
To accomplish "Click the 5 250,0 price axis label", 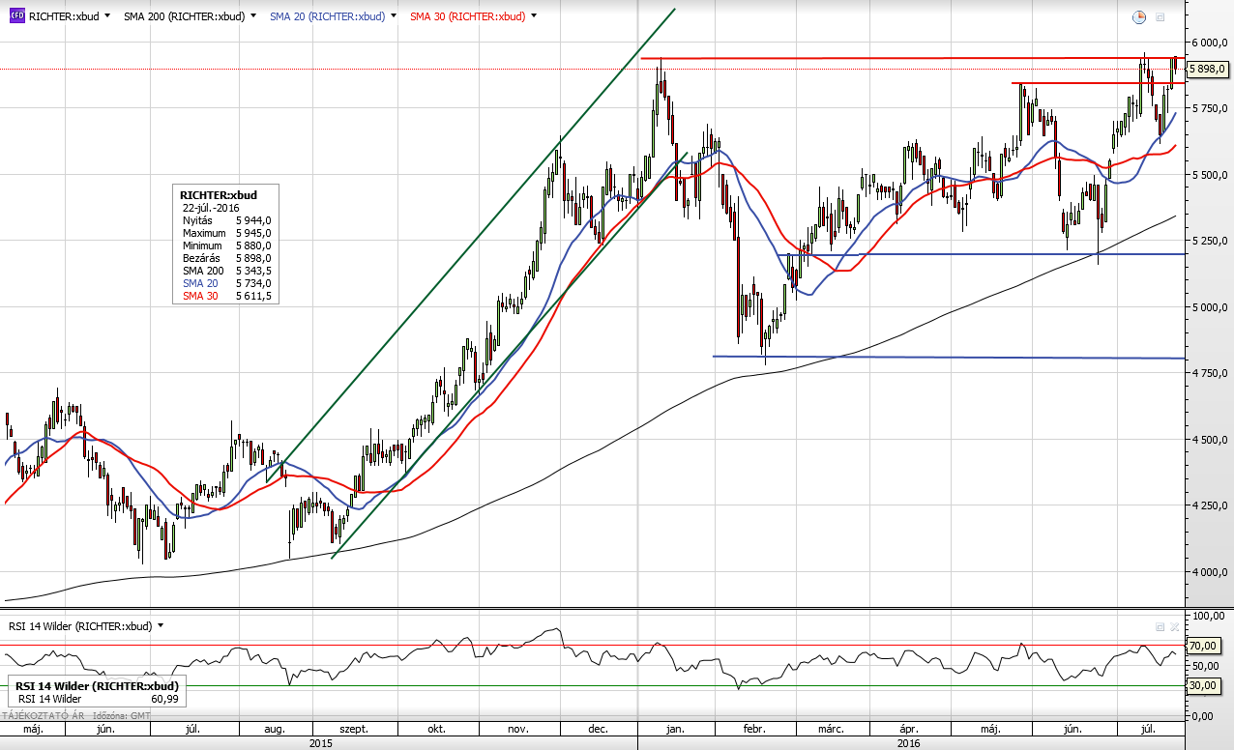I will tap(1208, 242).
